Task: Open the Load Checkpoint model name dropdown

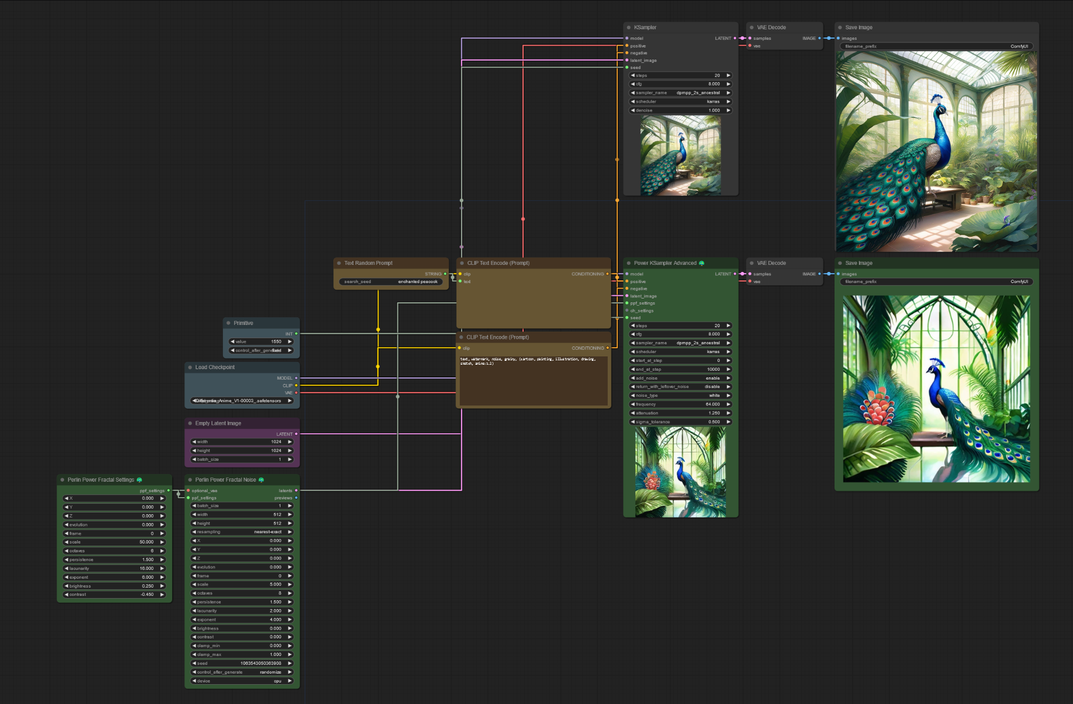Action: [242, 401]
